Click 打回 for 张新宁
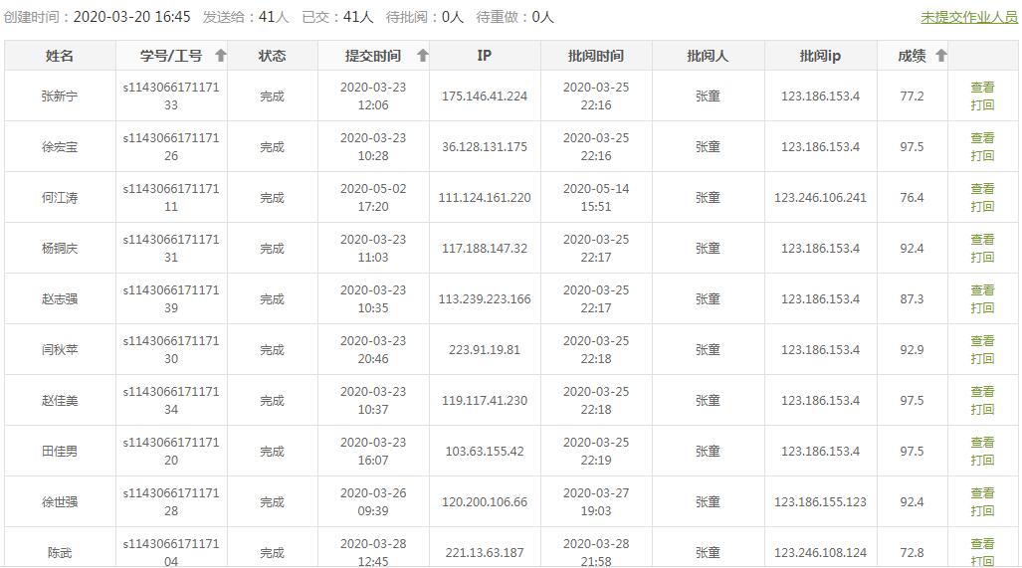This screenshot has height=568, width=1022. (982, 104)
